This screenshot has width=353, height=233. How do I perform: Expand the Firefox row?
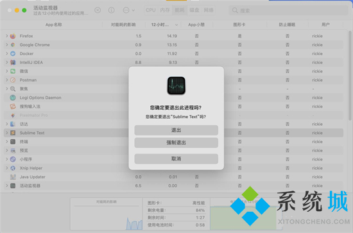tap(7, 36)
